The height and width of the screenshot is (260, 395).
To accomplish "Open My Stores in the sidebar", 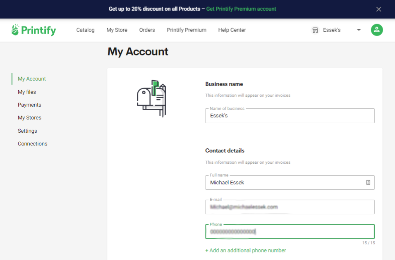I will [x=29, y=117].
